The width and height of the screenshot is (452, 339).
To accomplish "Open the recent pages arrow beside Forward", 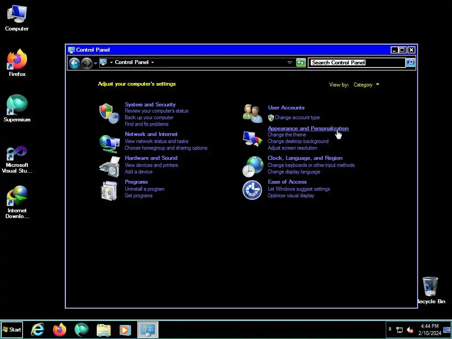I will click(95, 63).
